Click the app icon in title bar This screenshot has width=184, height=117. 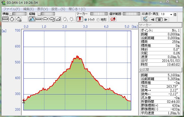[x=4, y=3]
